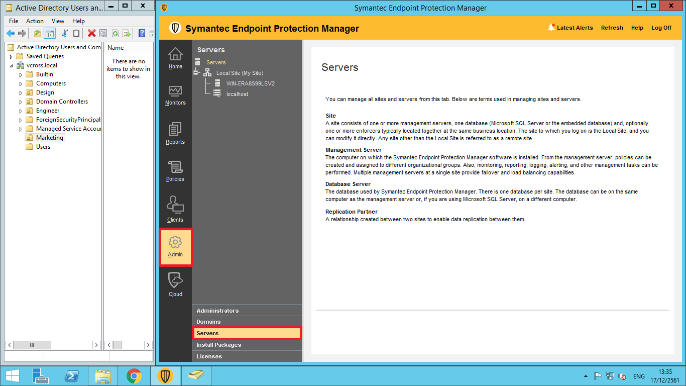686x386 pixels.
Task: Click the red Delete icon in toolbar
Action: click(91, 34)
